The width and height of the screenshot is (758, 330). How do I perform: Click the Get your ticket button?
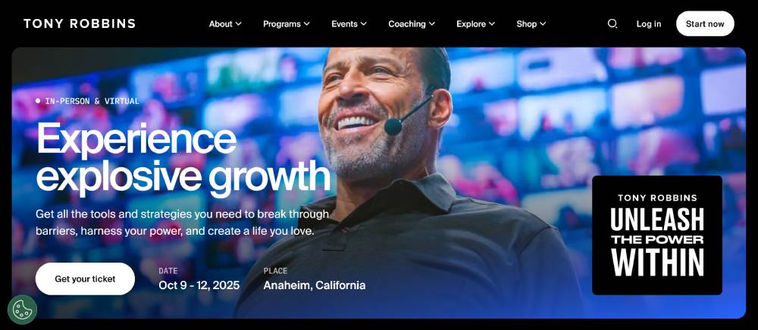(x=85, y=279)
